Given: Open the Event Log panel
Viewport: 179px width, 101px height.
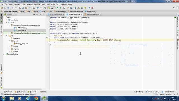Looking at the screenshot, I should 138,92.
